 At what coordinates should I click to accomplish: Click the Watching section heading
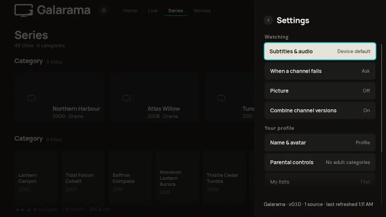[x=277, y=37]
